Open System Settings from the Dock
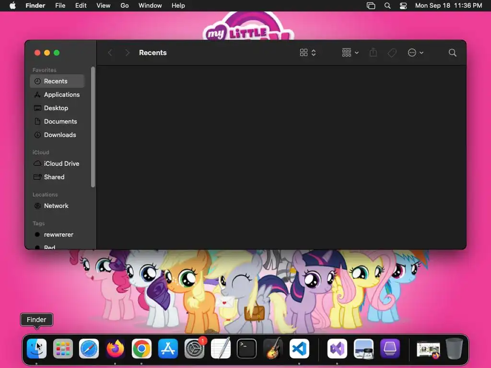 (x=195, y=348)
